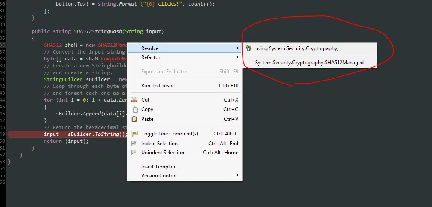
Task: Click the Copy pages icon
Action: [134, 109]
